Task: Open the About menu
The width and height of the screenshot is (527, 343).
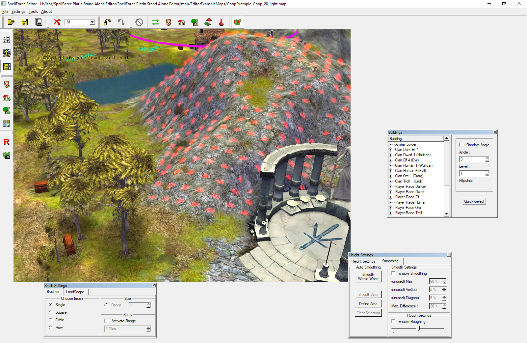Action: pos(46,12)
